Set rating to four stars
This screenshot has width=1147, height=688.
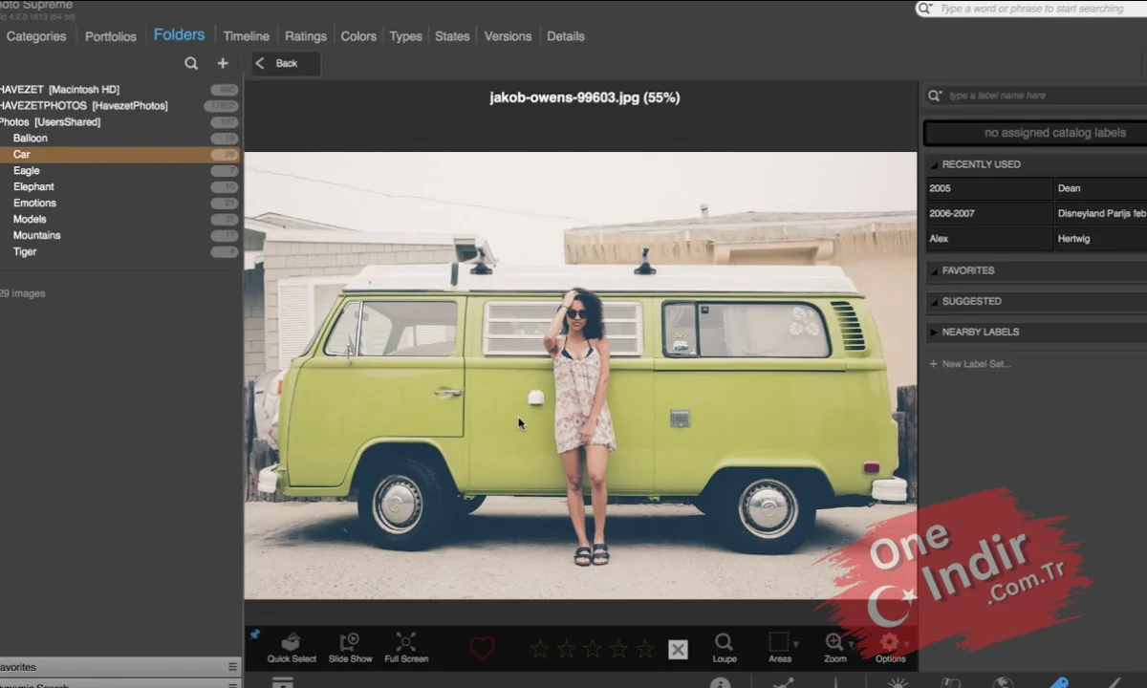point(619,650)
